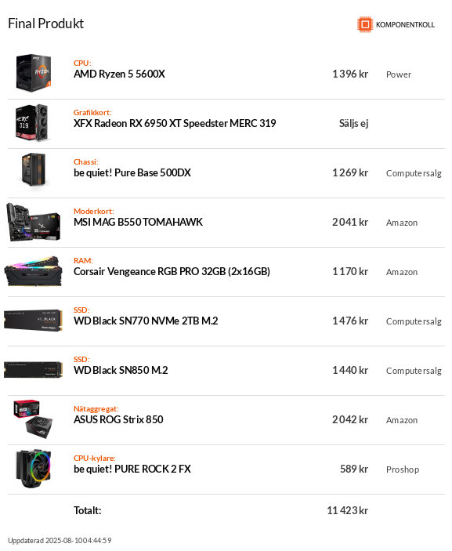This screenshot has width=452, height=551.
Task: Click the WD Black SN770 SSD image
Action: click(34, 320)
